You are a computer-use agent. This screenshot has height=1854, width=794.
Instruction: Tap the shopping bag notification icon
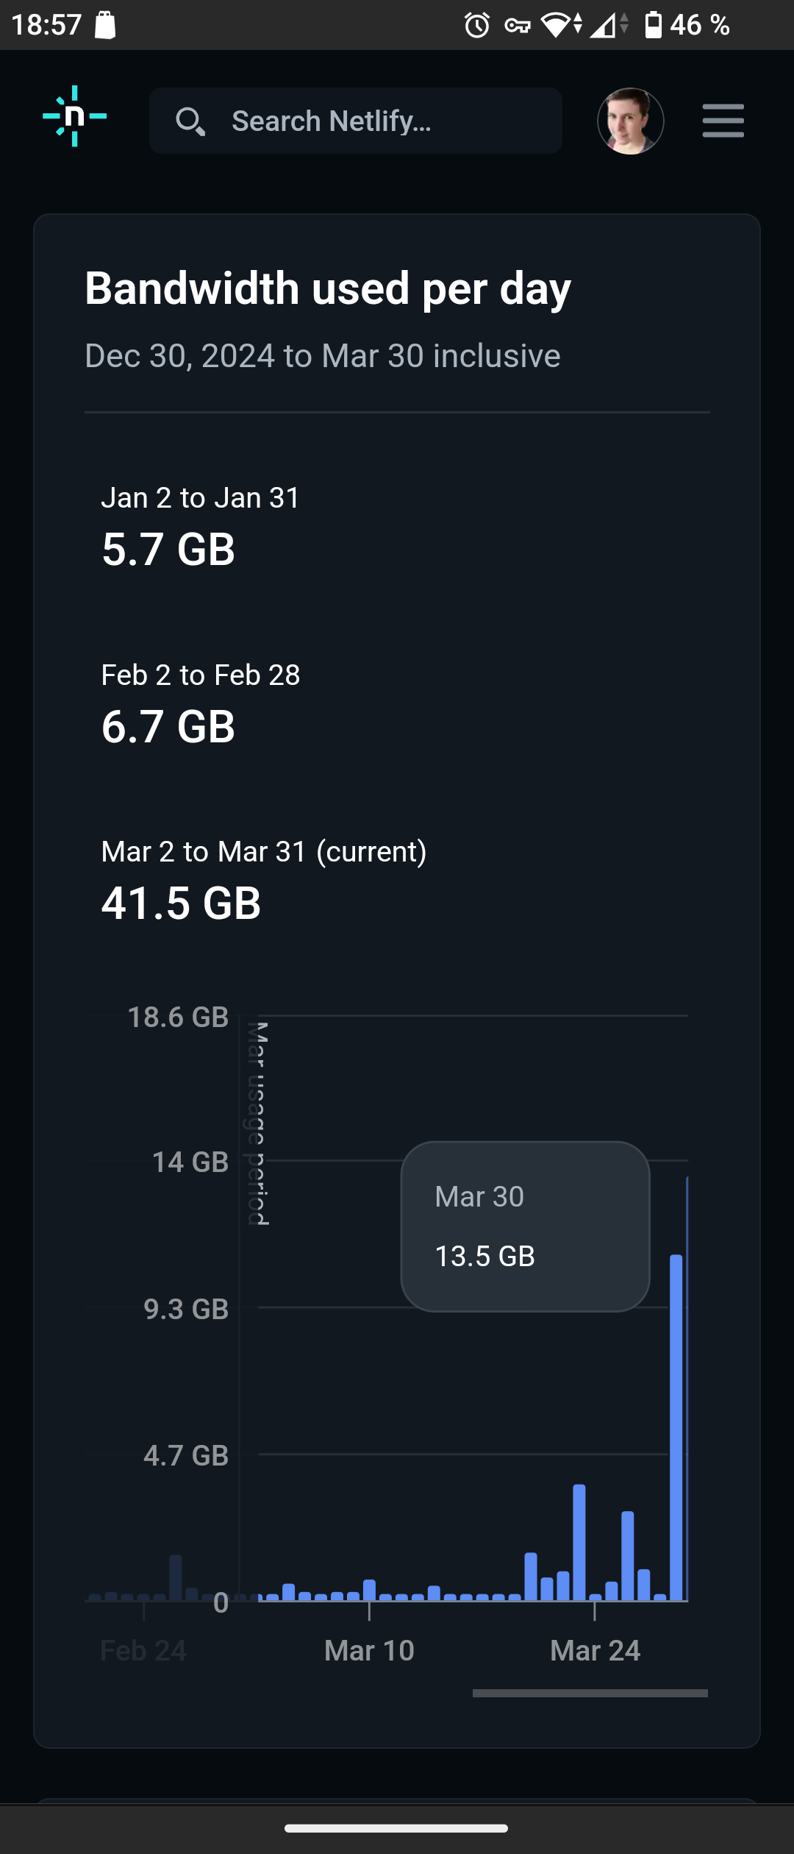click(x=106, y=25)
